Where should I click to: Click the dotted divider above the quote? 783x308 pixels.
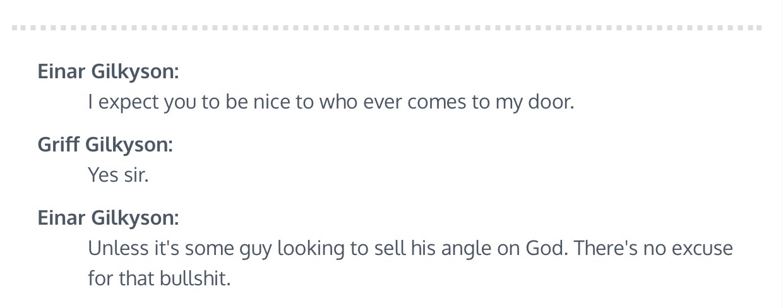(x=386, y=28)
